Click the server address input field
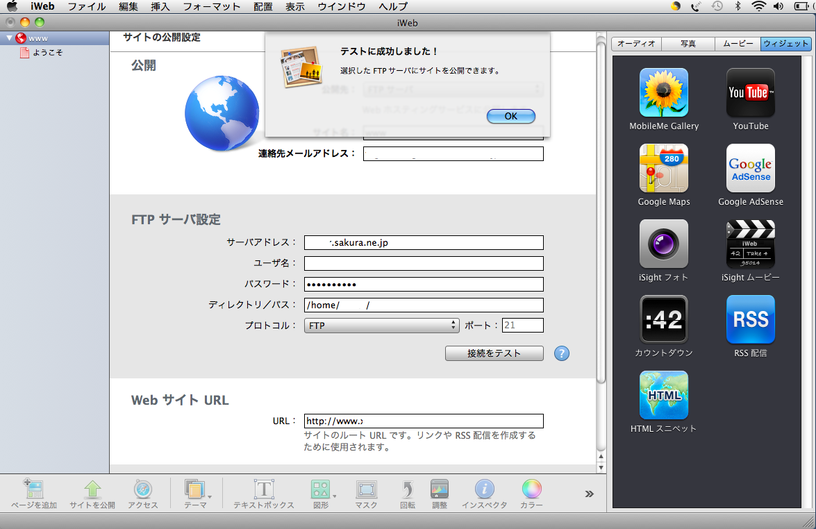The width and height of the screenshot is (816, 529). 424,243
